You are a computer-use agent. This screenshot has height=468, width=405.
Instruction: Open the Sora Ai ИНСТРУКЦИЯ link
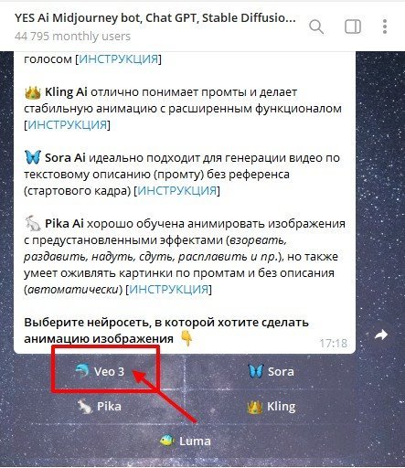pos(176,191)
